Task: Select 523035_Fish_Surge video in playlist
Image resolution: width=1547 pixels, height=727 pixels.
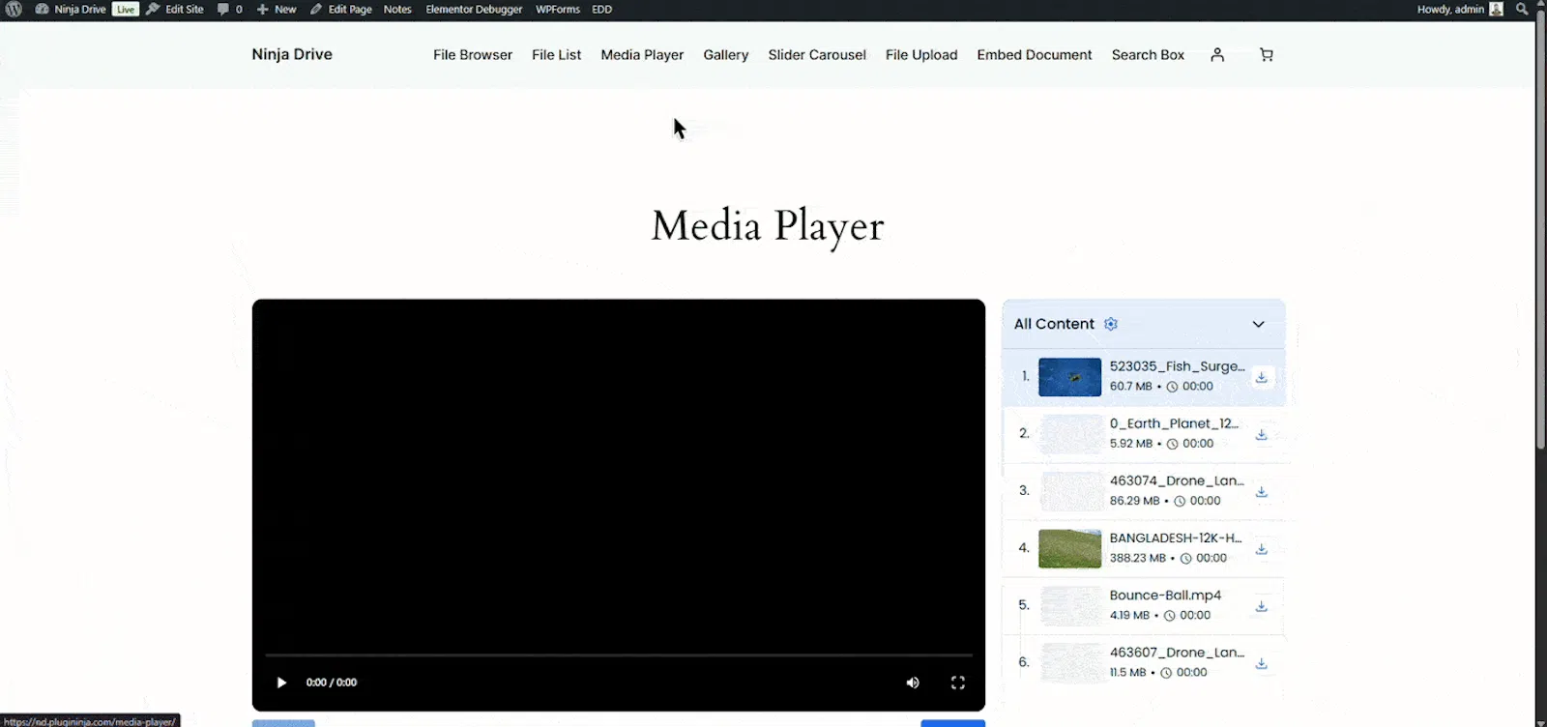Action: coord(1144,377)
